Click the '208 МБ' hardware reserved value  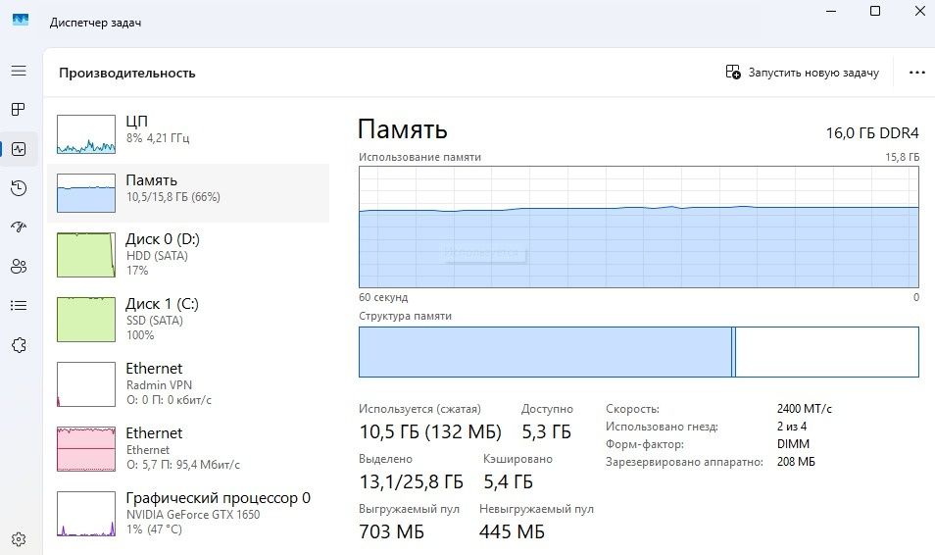point(796,461)
